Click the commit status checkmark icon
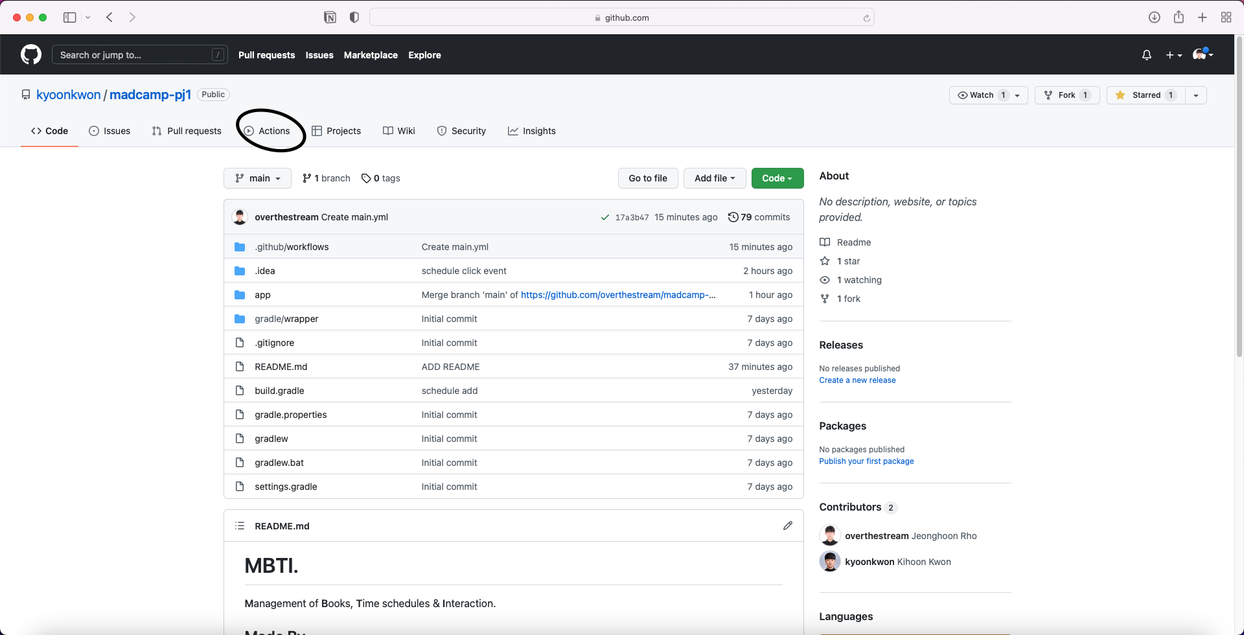This screenshot has width=1244, height=635. coord(605,217)
